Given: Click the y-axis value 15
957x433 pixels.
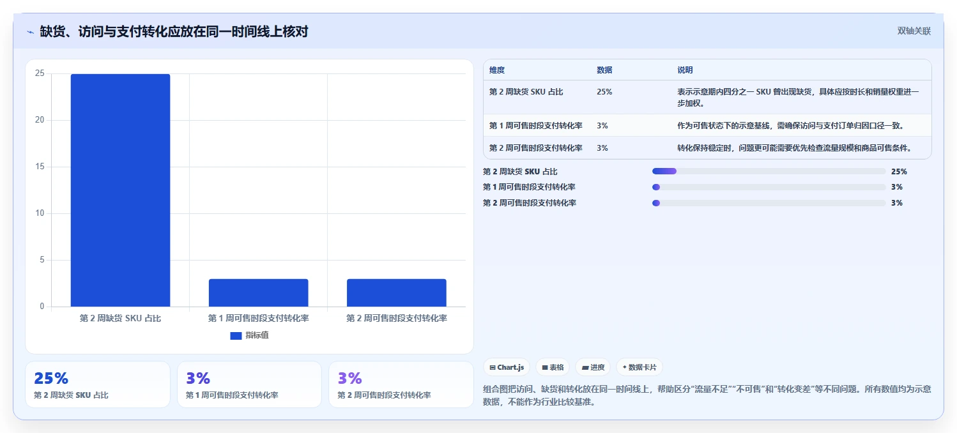Looking at the screenshot, I should click(40, 167).
